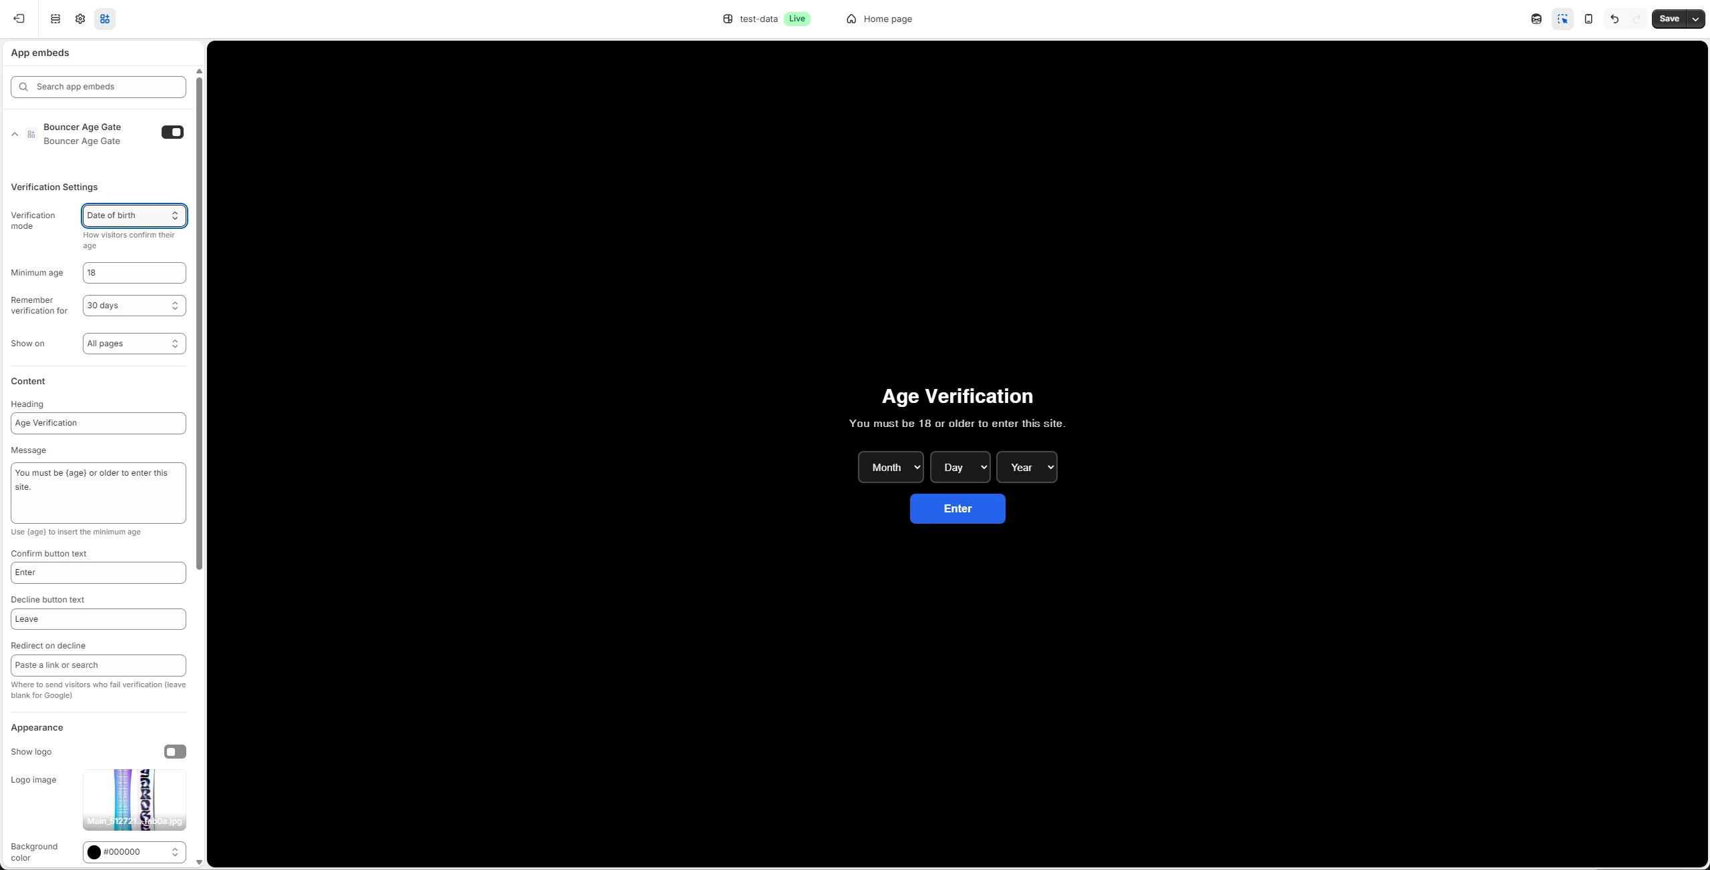The width and height of the screenshot is (1710, 870).
Task: Open the Sections panel icon
Action: pyautogui.click(x=55, y=19)
